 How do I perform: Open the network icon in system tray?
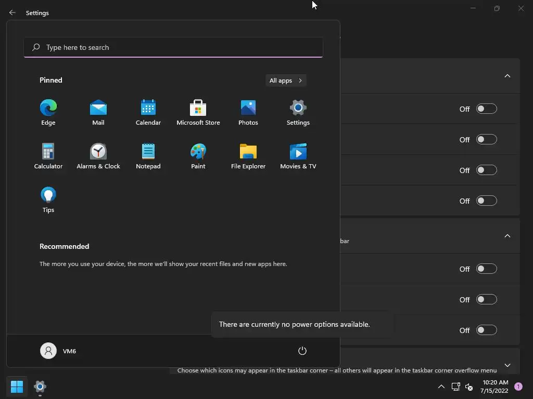click(455, 387)
